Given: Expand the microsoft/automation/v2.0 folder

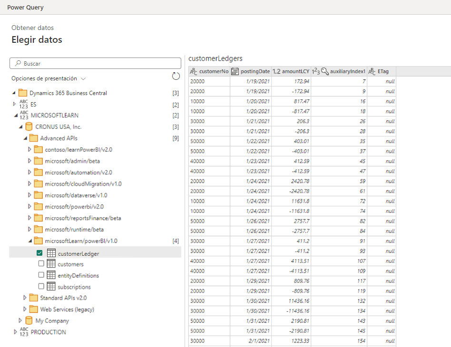Looking at the screenshot, I should click(x=29, y=172).
